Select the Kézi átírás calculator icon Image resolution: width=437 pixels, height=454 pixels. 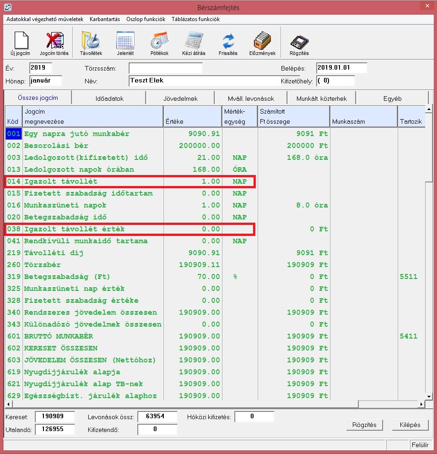coord(194,41)
